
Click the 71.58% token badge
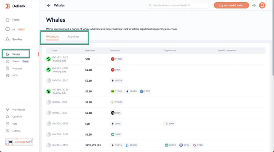(x=116, y=91)
